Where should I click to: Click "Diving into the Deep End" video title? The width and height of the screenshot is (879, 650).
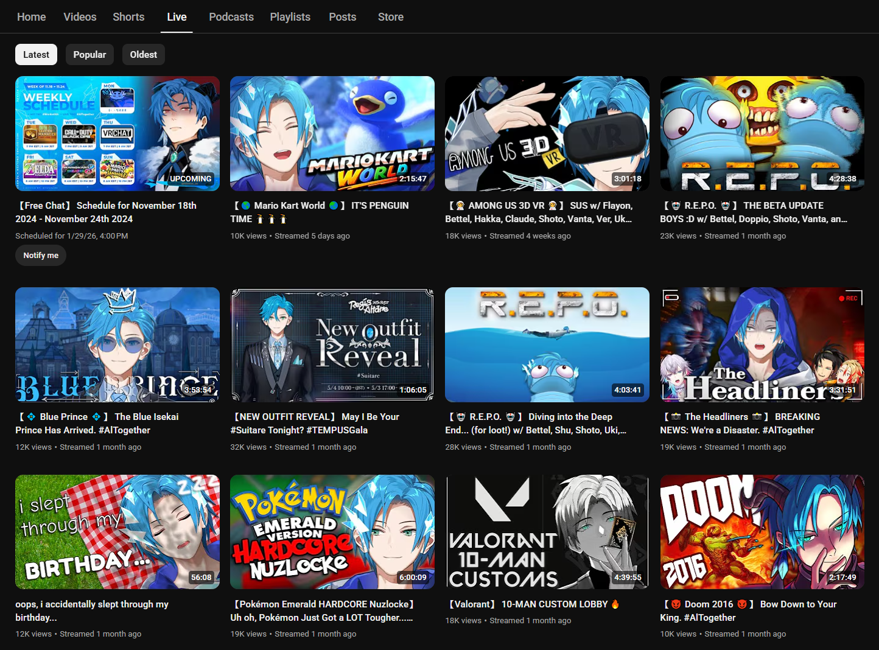coord(536,424)
